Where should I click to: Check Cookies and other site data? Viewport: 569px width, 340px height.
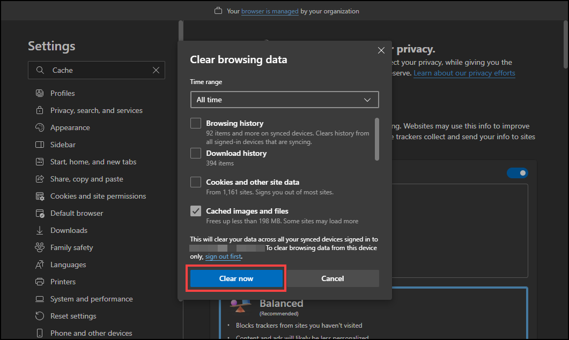coord(196,182)
